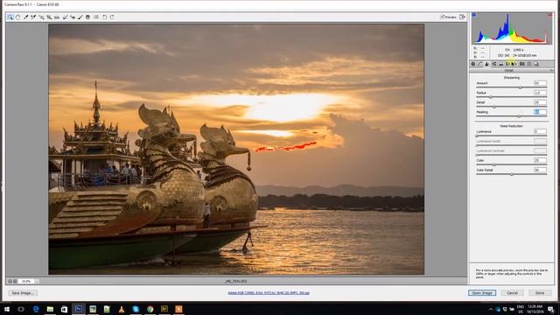Click the sharpening Radius slider handle

pos(490,97)
